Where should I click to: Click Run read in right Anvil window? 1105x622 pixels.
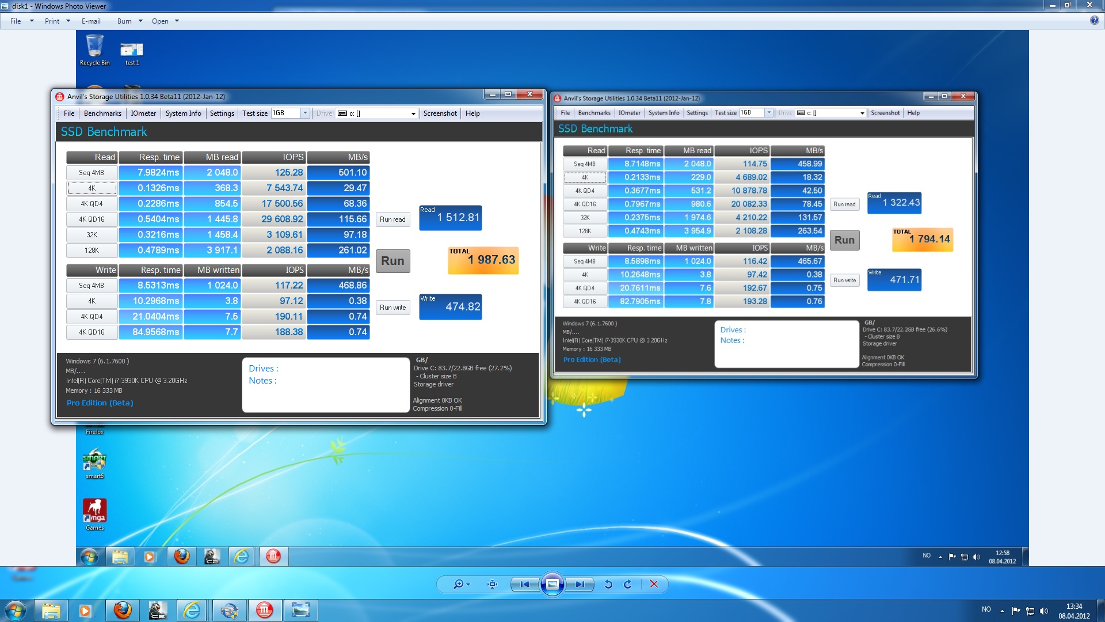(844, 204)
